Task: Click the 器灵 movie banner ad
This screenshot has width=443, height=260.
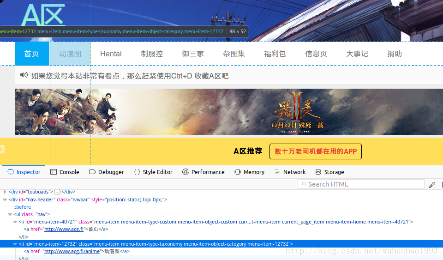Action: point(229,112)
